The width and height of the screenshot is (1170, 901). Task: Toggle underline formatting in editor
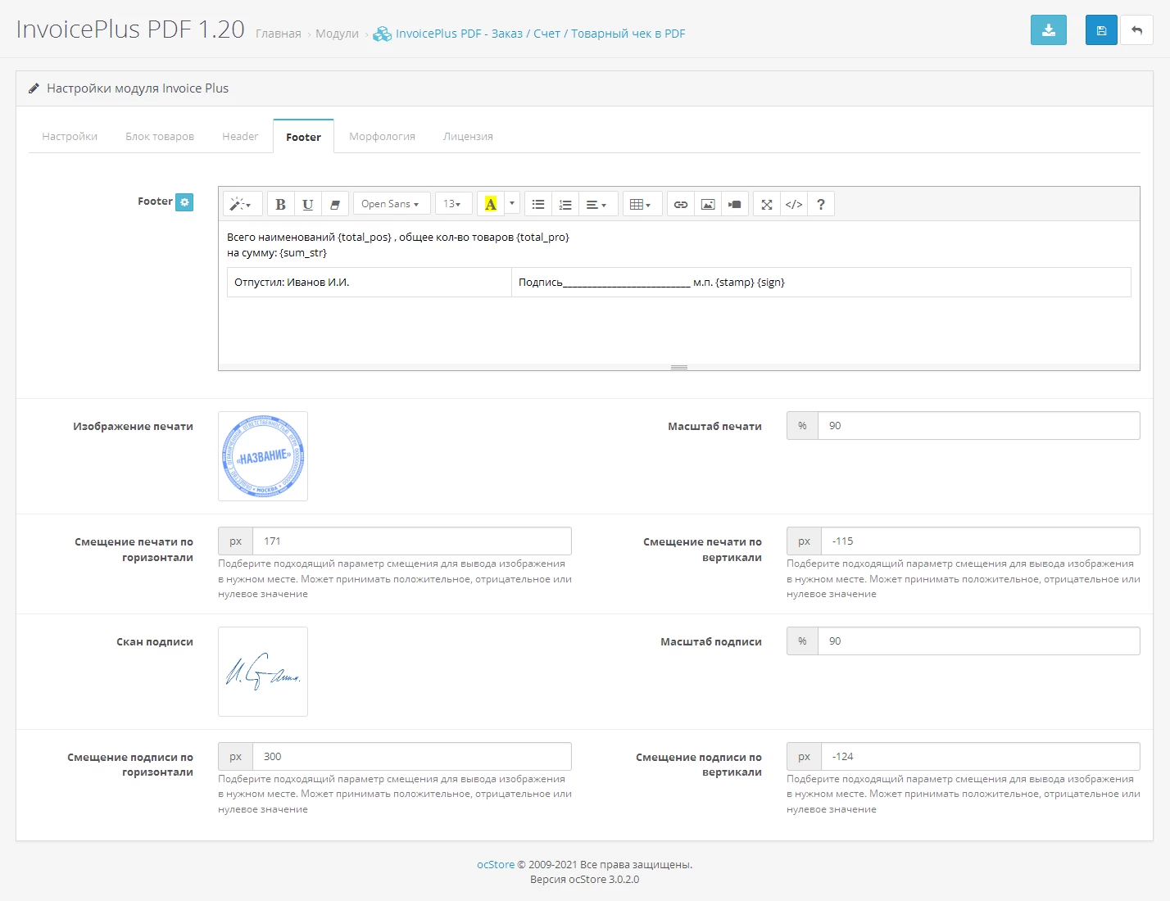[307, 204]
